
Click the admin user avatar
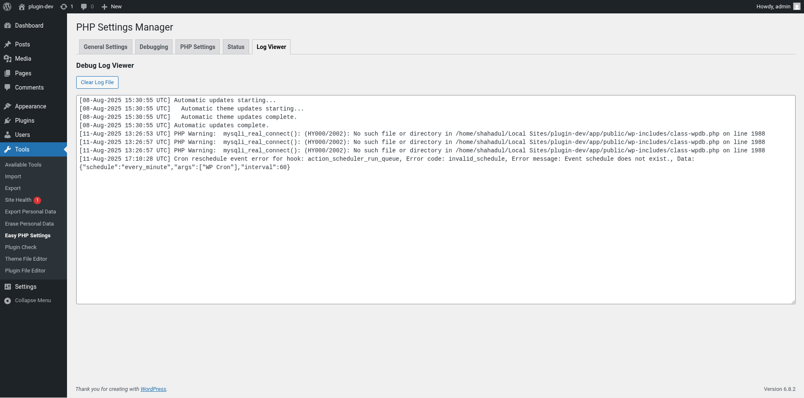tap(796, 7)
